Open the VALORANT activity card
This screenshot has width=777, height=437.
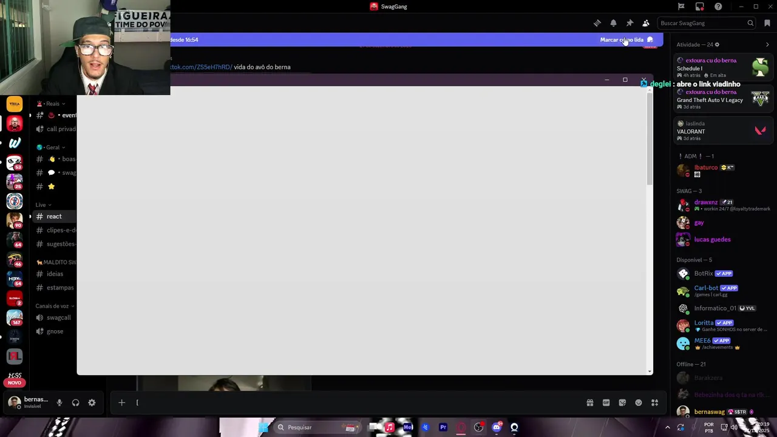(x=722, y=130)
